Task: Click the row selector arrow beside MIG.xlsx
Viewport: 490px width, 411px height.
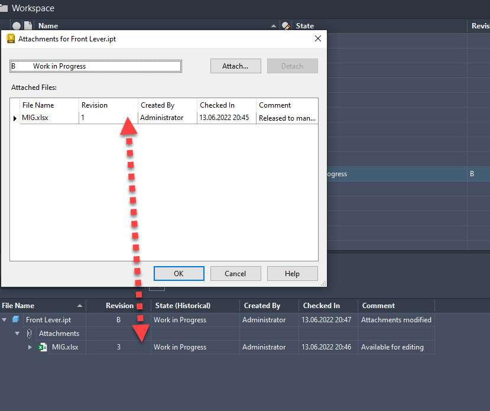Action: 15,118
